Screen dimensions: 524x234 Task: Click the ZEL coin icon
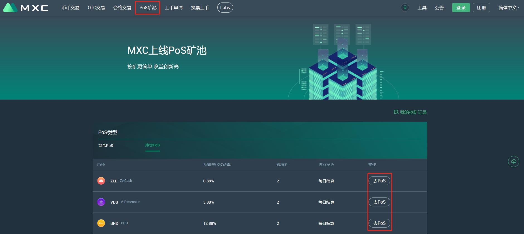point(101,181)
